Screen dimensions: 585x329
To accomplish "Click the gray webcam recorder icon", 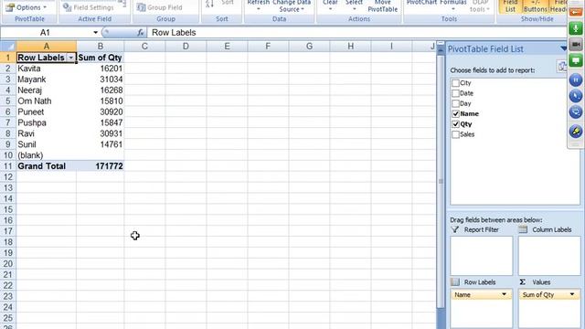I will tap(576, 45).
